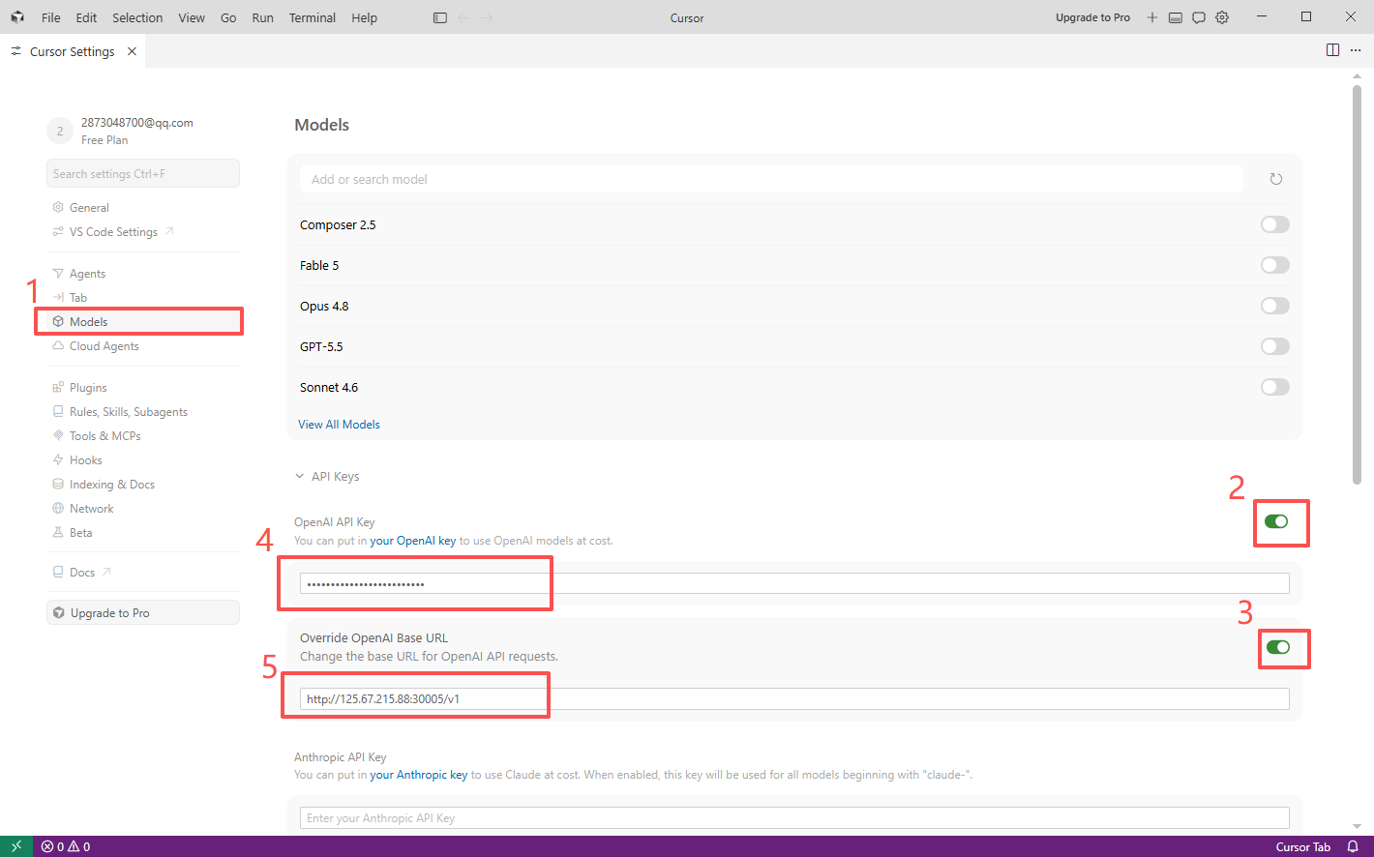Select the Cursor Settings editor tab
The image size is (1374, 857).
click(x=73, y=51)
